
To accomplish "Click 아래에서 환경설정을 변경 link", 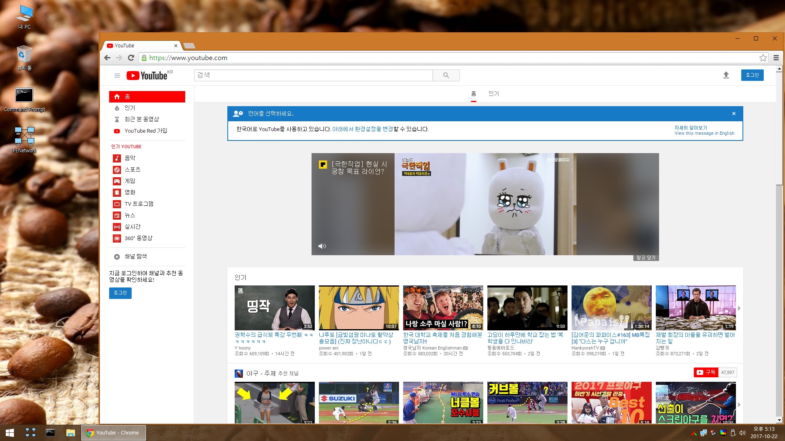I will coord(363,129).
